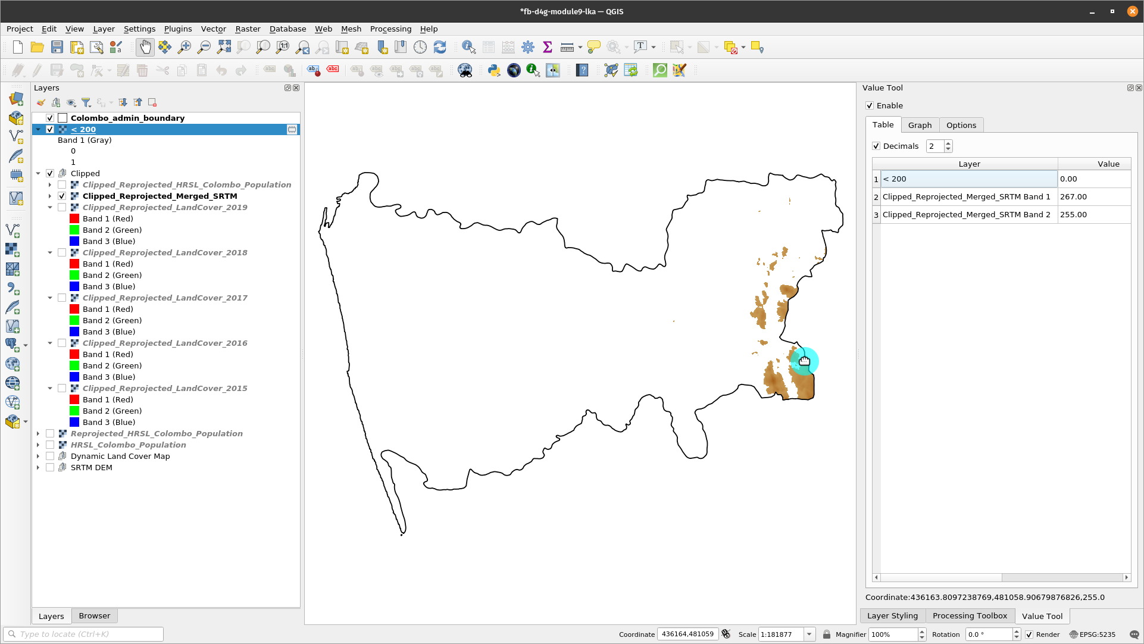The height and width of the screenshot is (644, 1144).
Task: Open the Processing menu
Action: click(x=390, y=29)
